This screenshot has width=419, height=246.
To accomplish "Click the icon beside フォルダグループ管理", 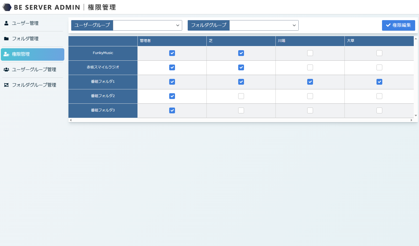I will click(x=6, y=85).
